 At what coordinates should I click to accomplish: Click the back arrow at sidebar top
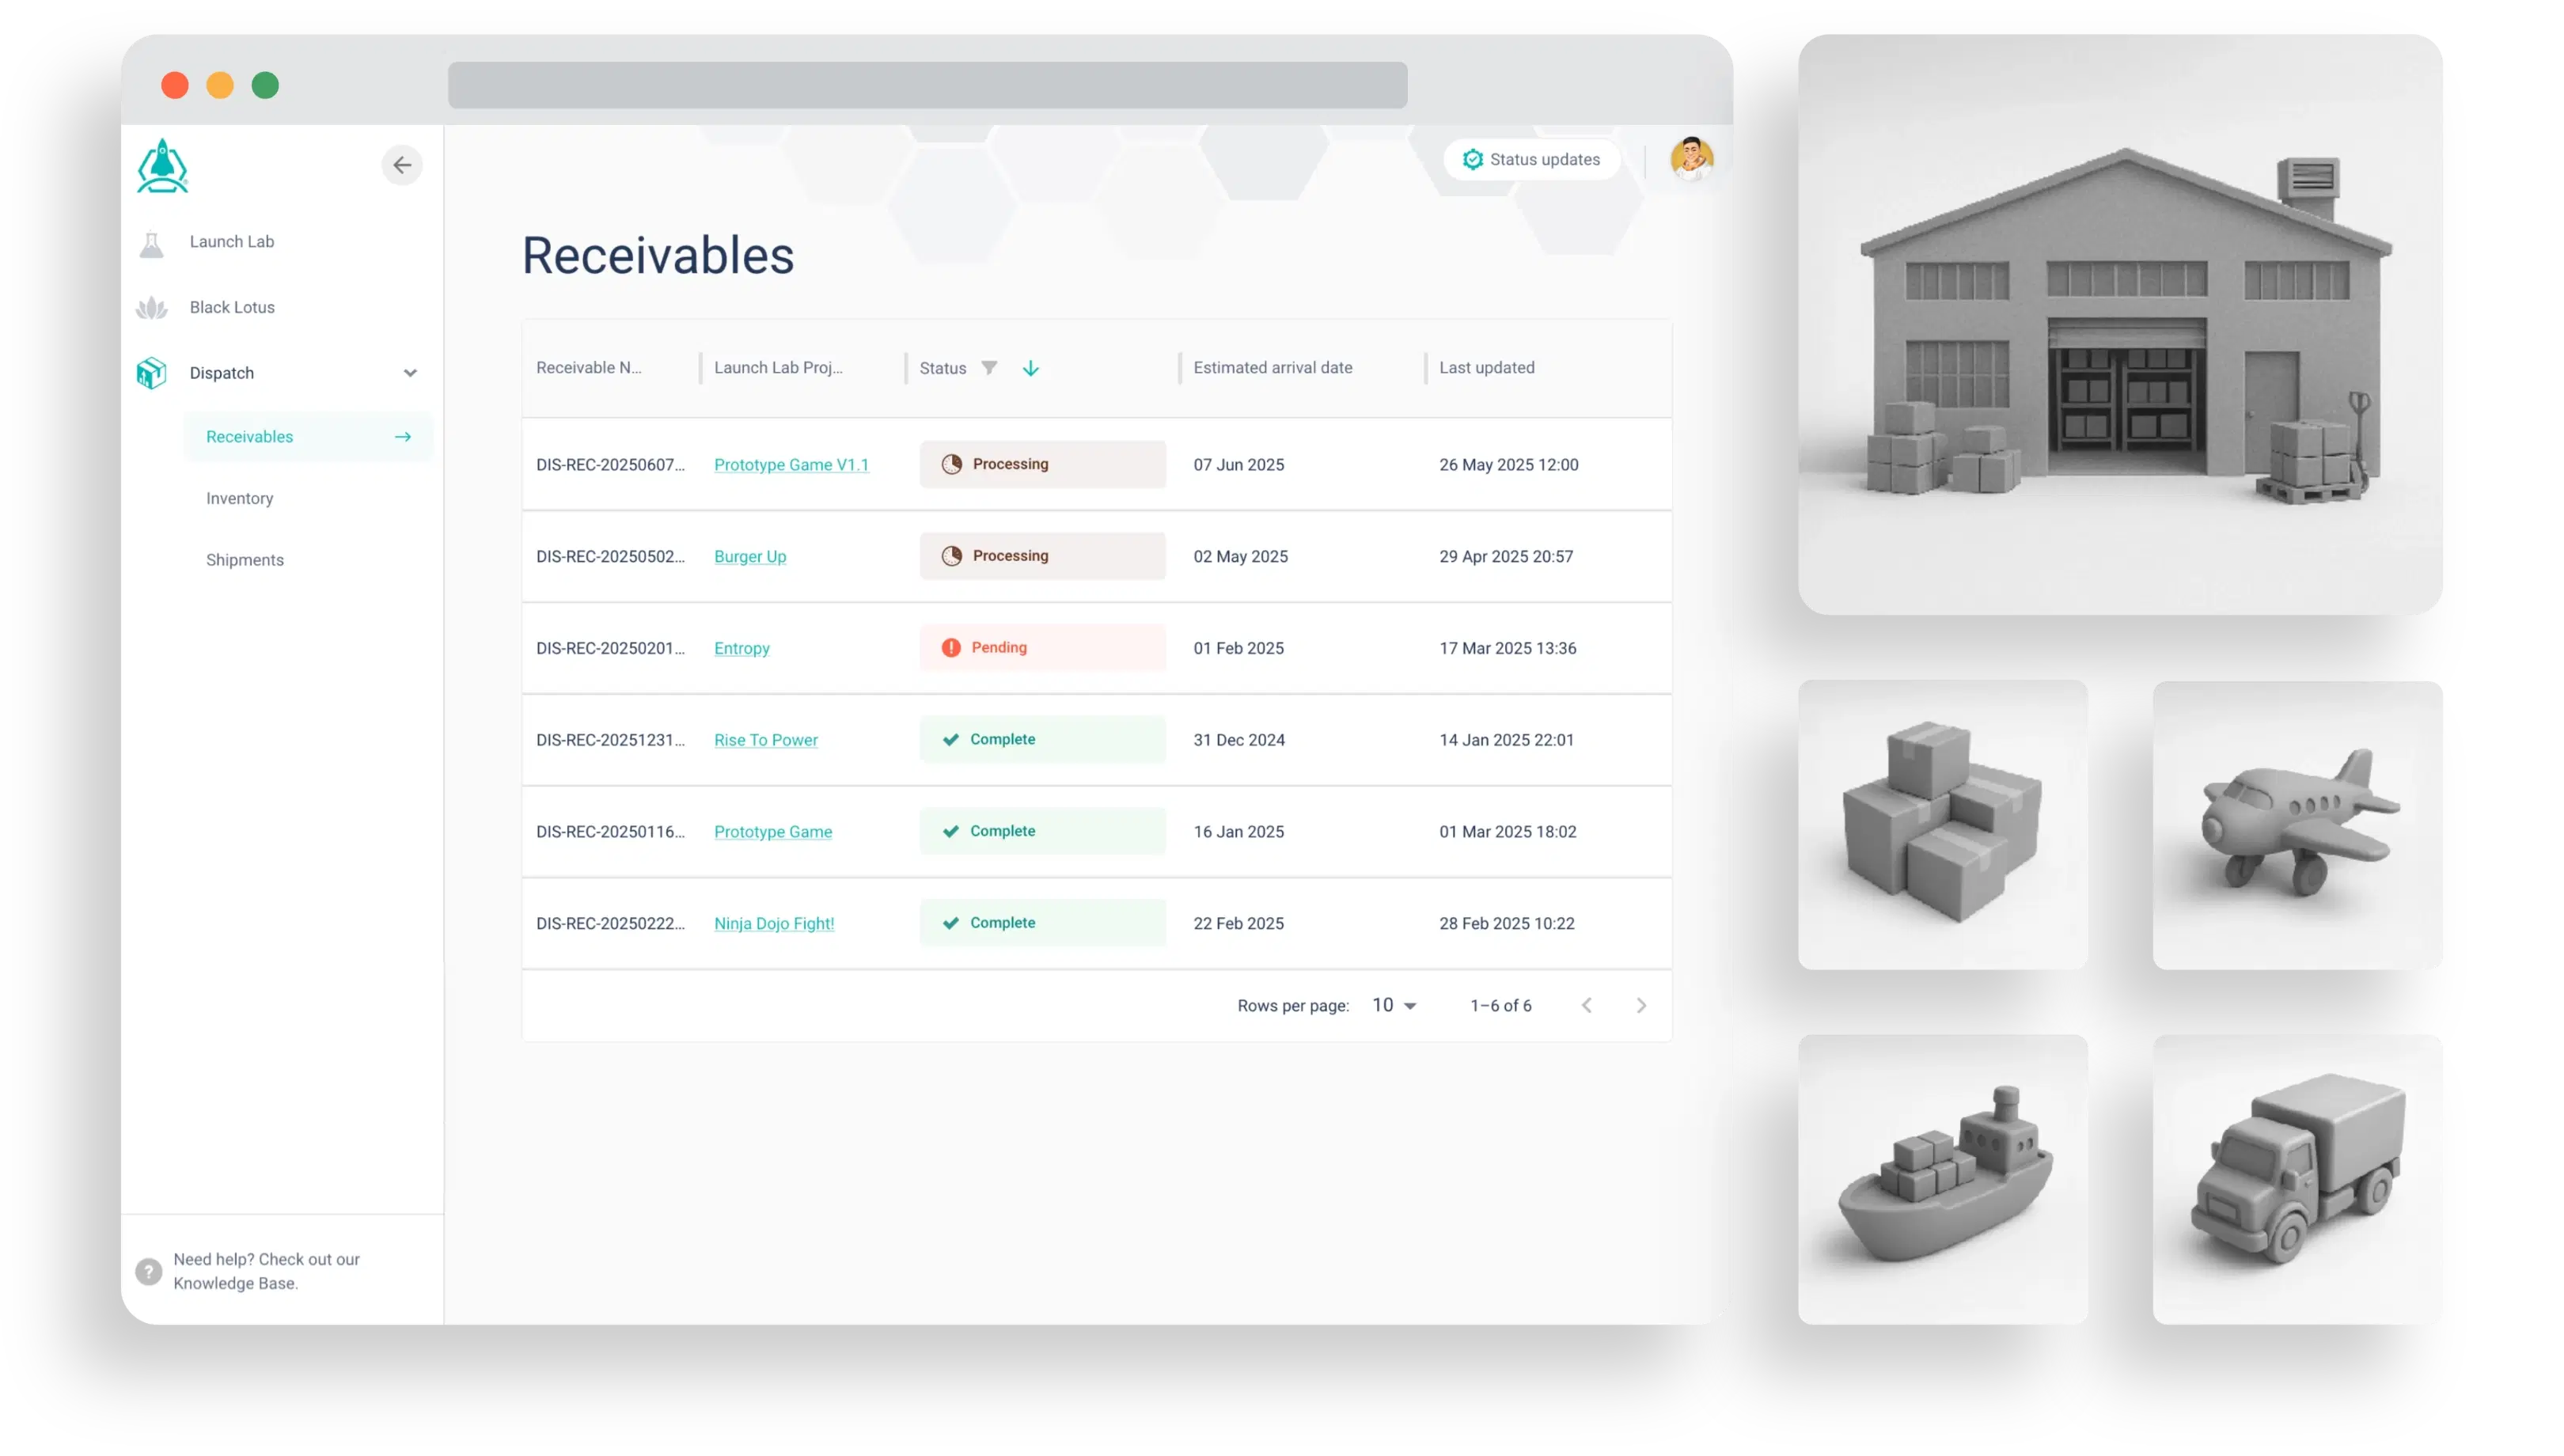(x=402, y=165)
